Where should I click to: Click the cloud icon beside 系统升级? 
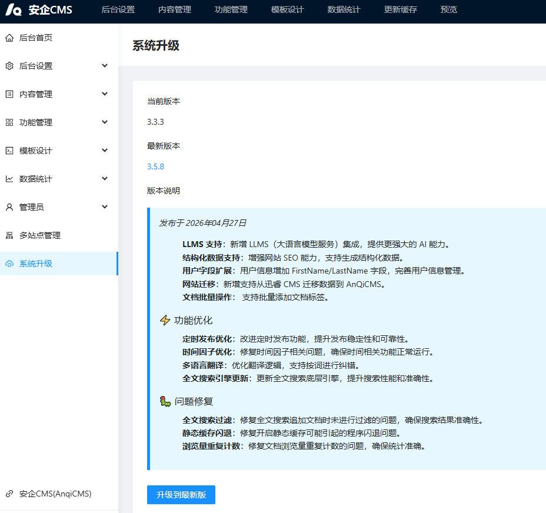pos(9,264)
